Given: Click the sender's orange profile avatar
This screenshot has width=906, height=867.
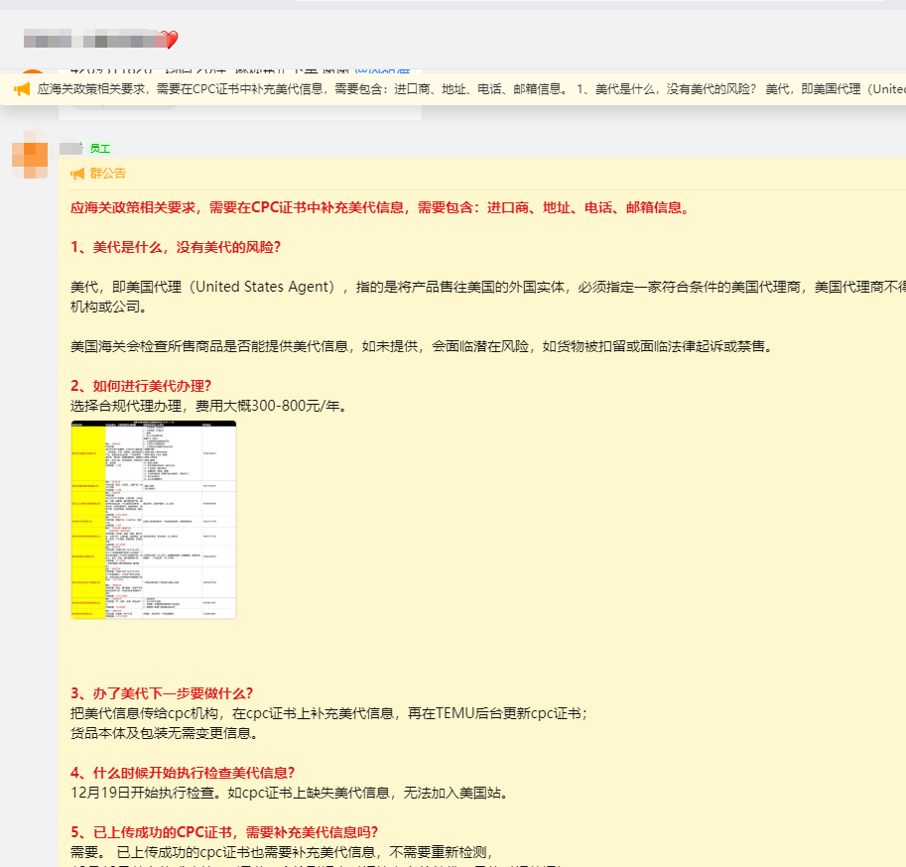Looking at the screenshot, I should click(30, 157).
